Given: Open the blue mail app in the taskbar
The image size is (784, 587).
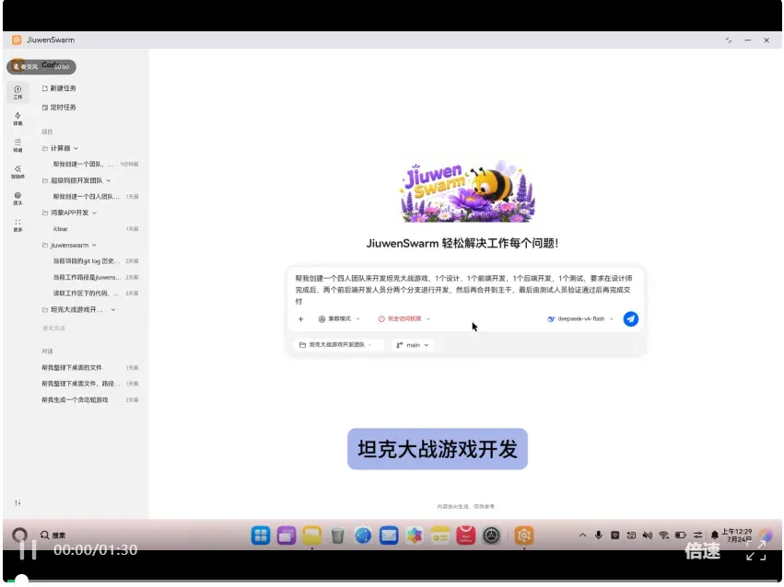Looking at the screenshot, I should pos(389,535).
